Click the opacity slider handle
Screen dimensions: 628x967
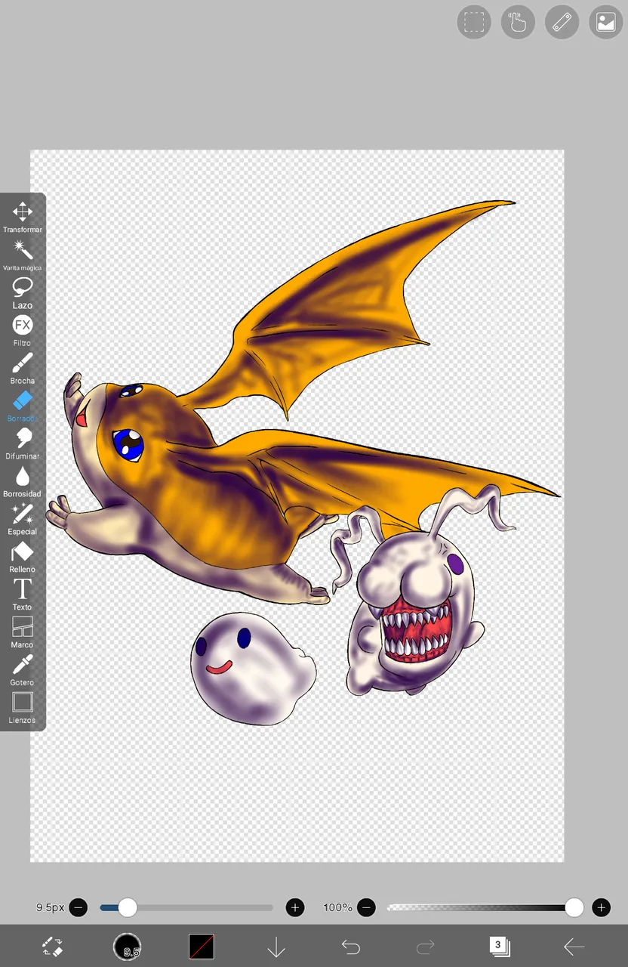pyautogui.click(x=574, y=907)
